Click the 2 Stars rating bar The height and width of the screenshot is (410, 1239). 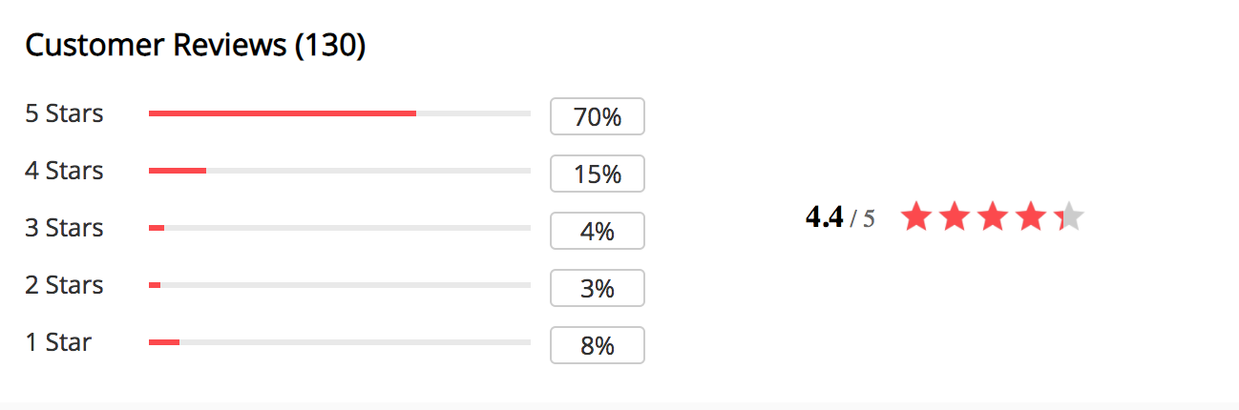(340, 285)
